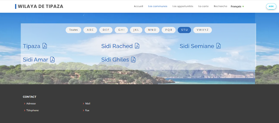This screenshot has height=123, width=279.
Task: Open the Tipaza commune link
Action: [32, 46]
